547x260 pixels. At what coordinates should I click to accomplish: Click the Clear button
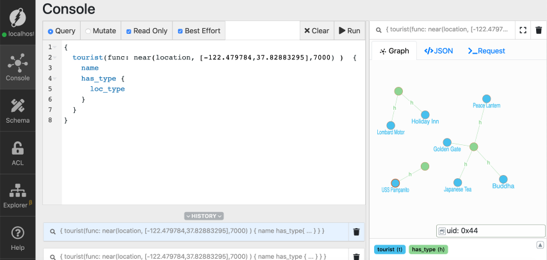(x=316, y=31)
